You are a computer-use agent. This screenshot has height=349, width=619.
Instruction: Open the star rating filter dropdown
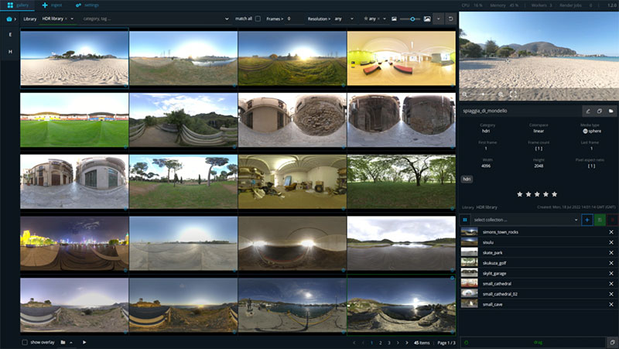coord(385,19)
